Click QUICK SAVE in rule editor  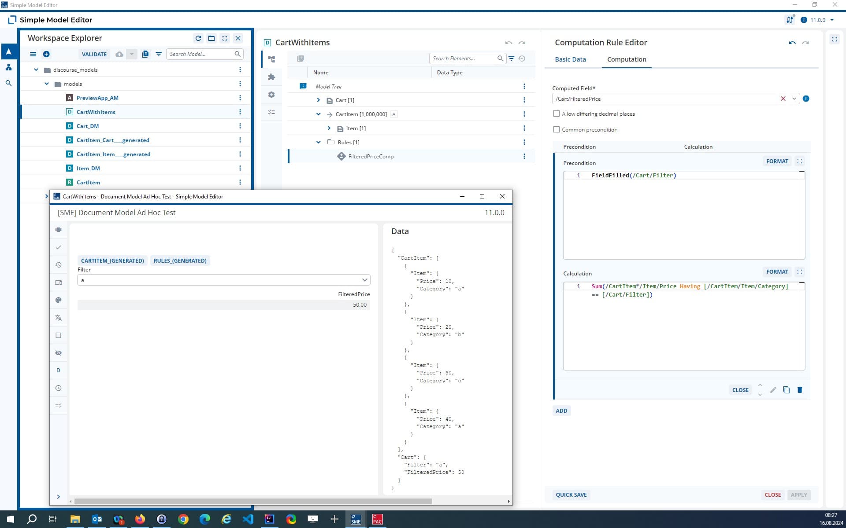click(571, 495)
